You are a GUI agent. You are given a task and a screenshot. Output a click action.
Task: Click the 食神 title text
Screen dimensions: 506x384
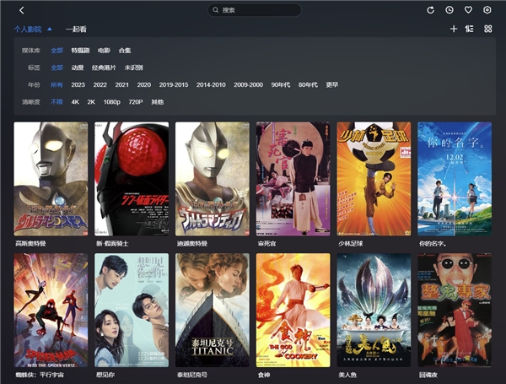(x=264, y=375)
